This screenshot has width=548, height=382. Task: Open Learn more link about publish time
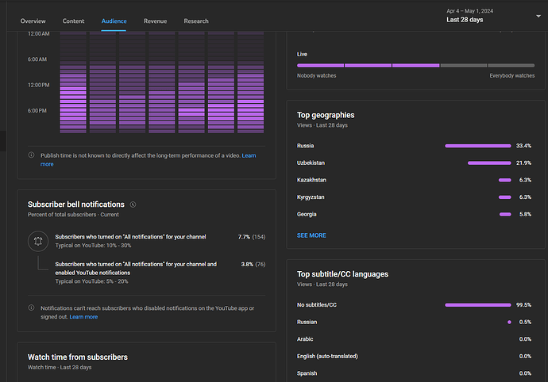tap(249, 155)
